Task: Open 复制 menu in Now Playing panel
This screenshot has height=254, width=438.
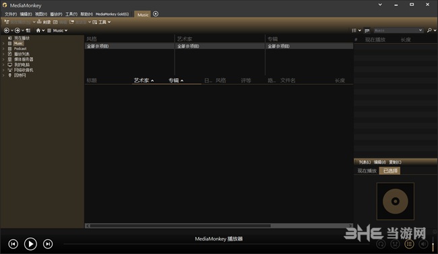Action: [395, 162]
